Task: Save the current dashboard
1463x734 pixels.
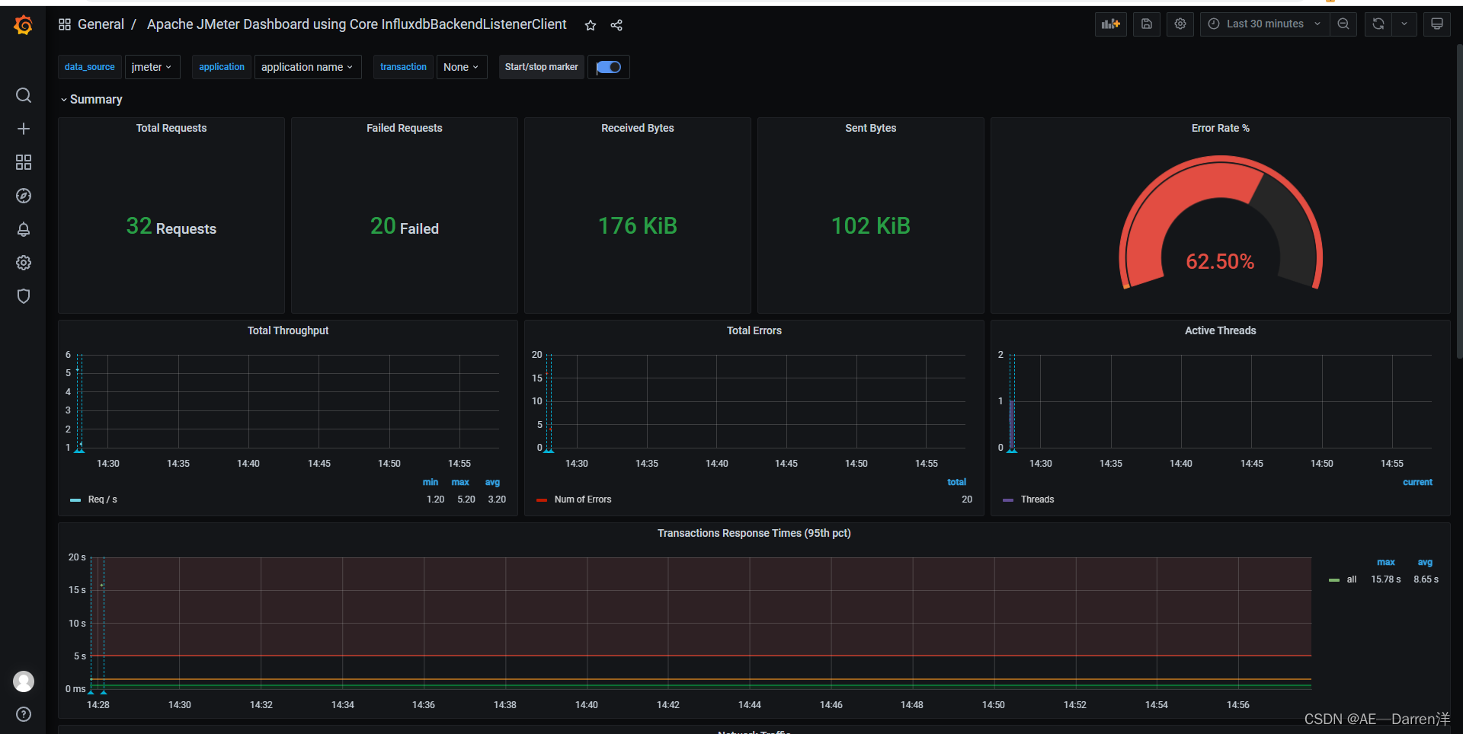Action: (1146, 24)
